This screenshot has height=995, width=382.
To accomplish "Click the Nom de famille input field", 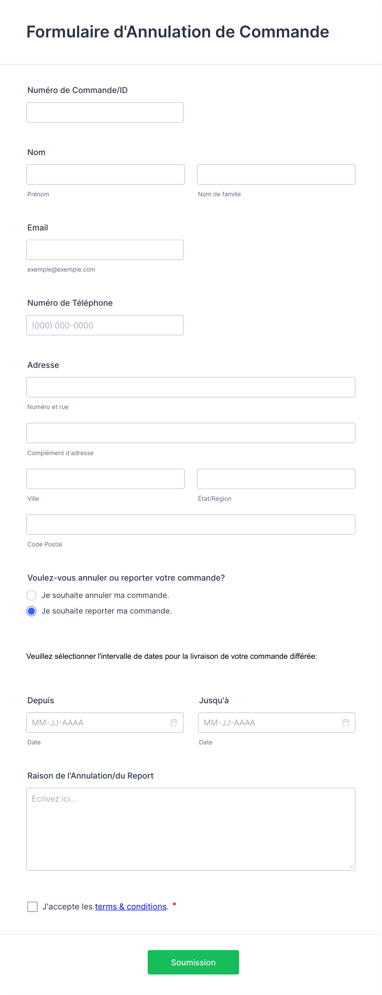I will pos(276,174).
